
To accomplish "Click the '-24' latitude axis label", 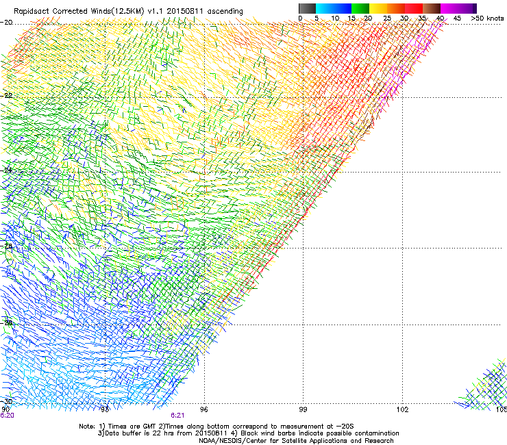I will 6,170.
